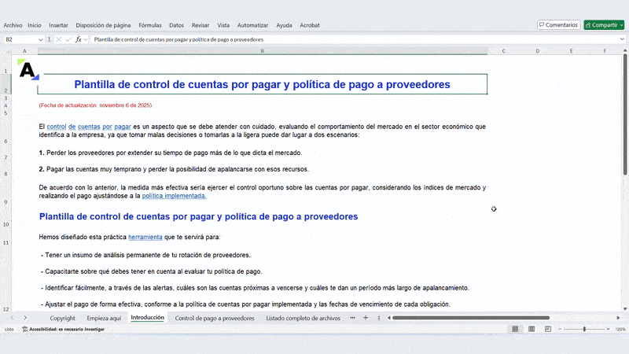Click the Cancel entry X icon
This screenshot has width=629, height=354.
click(59, 39)
